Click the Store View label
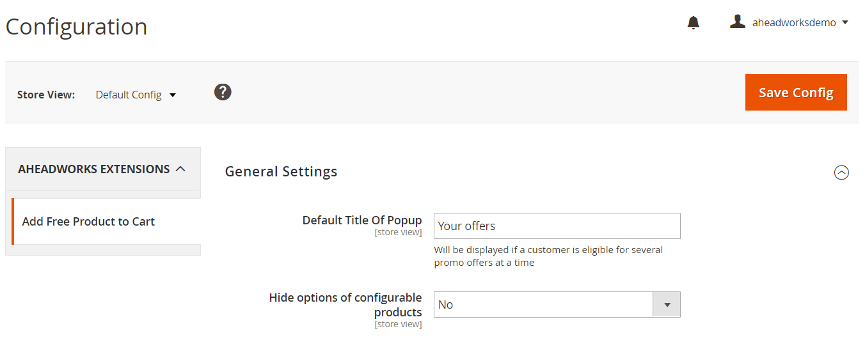The width and height of the screenshot is (865, 340). [46, 95]
